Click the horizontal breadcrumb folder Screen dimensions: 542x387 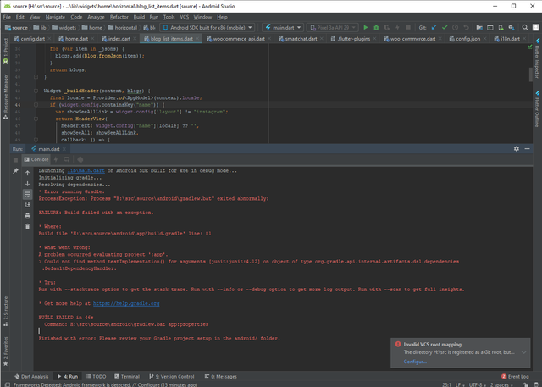(122, 28)
